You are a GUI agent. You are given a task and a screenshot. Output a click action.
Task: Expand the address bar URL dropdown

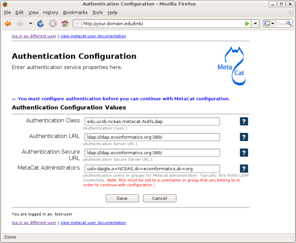pyautogui.click(x=255, y=24)
